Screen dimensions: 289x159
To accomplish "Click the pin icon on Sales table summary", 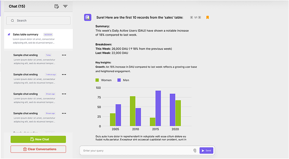I will pyautogui.click(x=9, y=34).
